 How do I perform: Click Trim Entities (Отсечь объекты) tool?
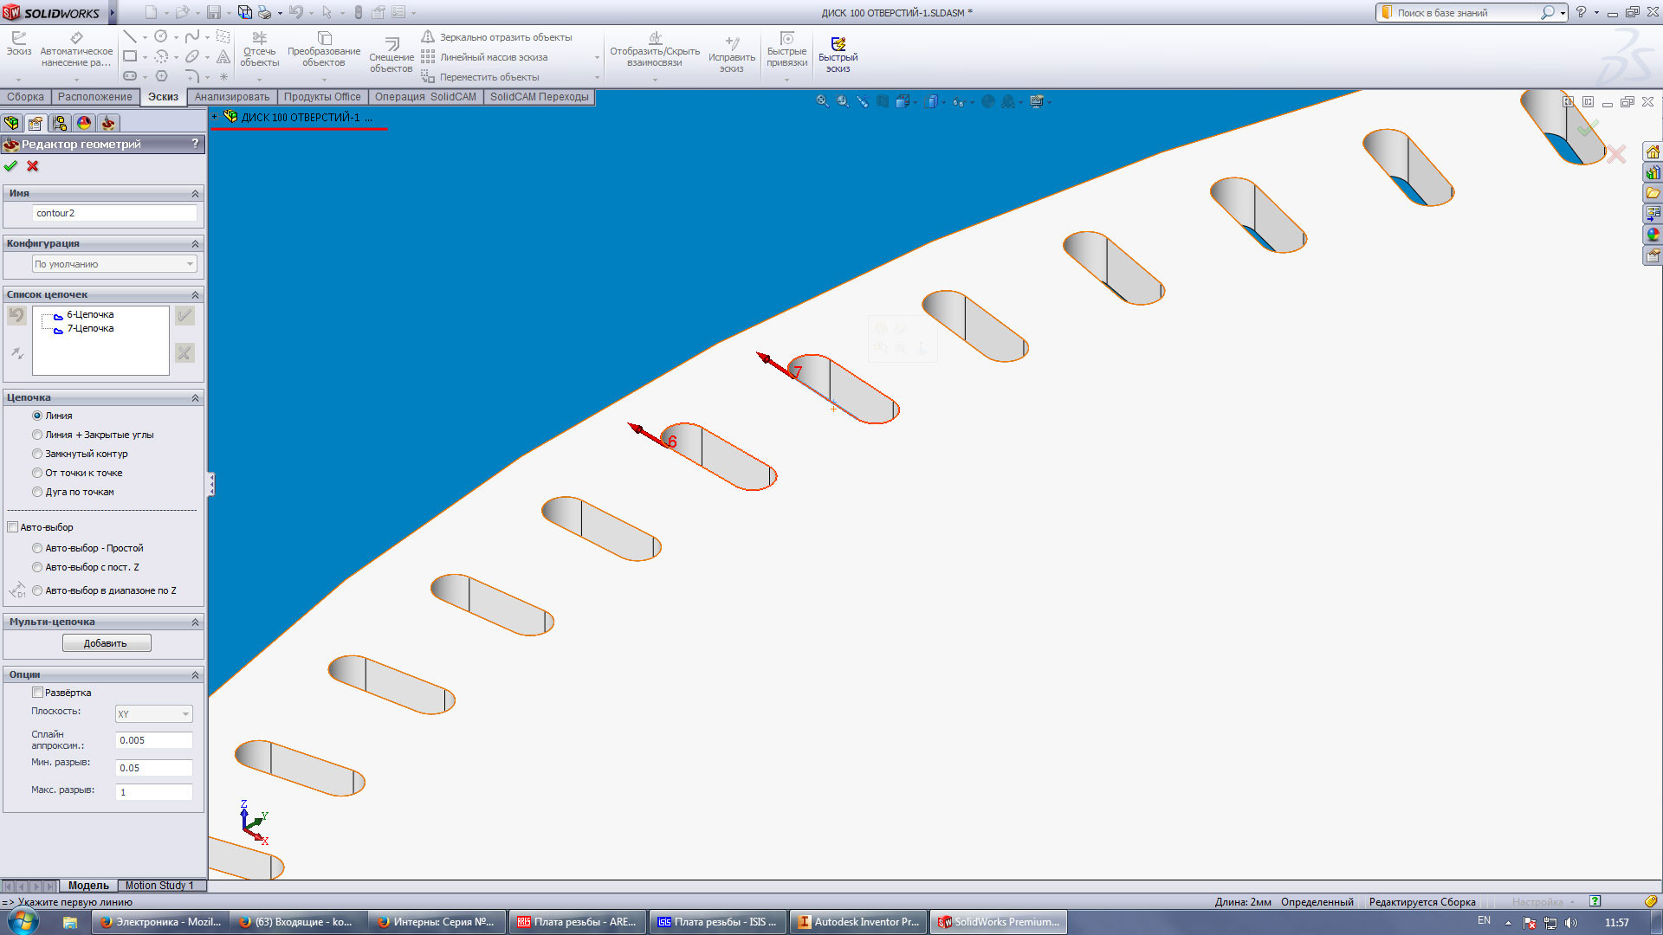(259, 38)
